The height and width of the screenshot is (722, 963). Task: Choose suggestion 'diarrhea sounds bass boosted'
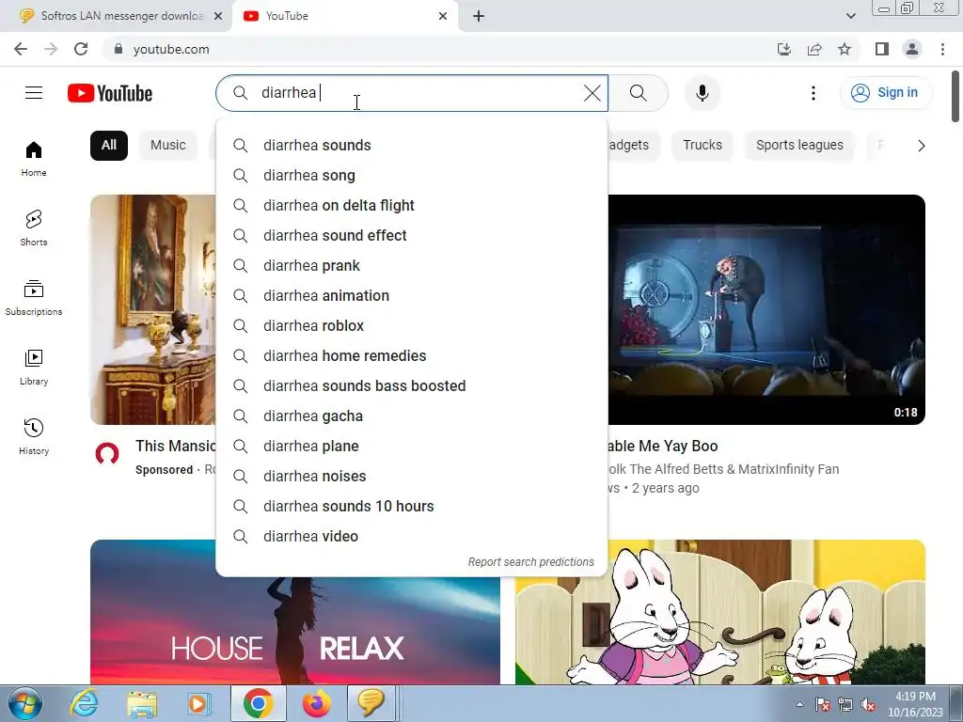click(412, 386)
